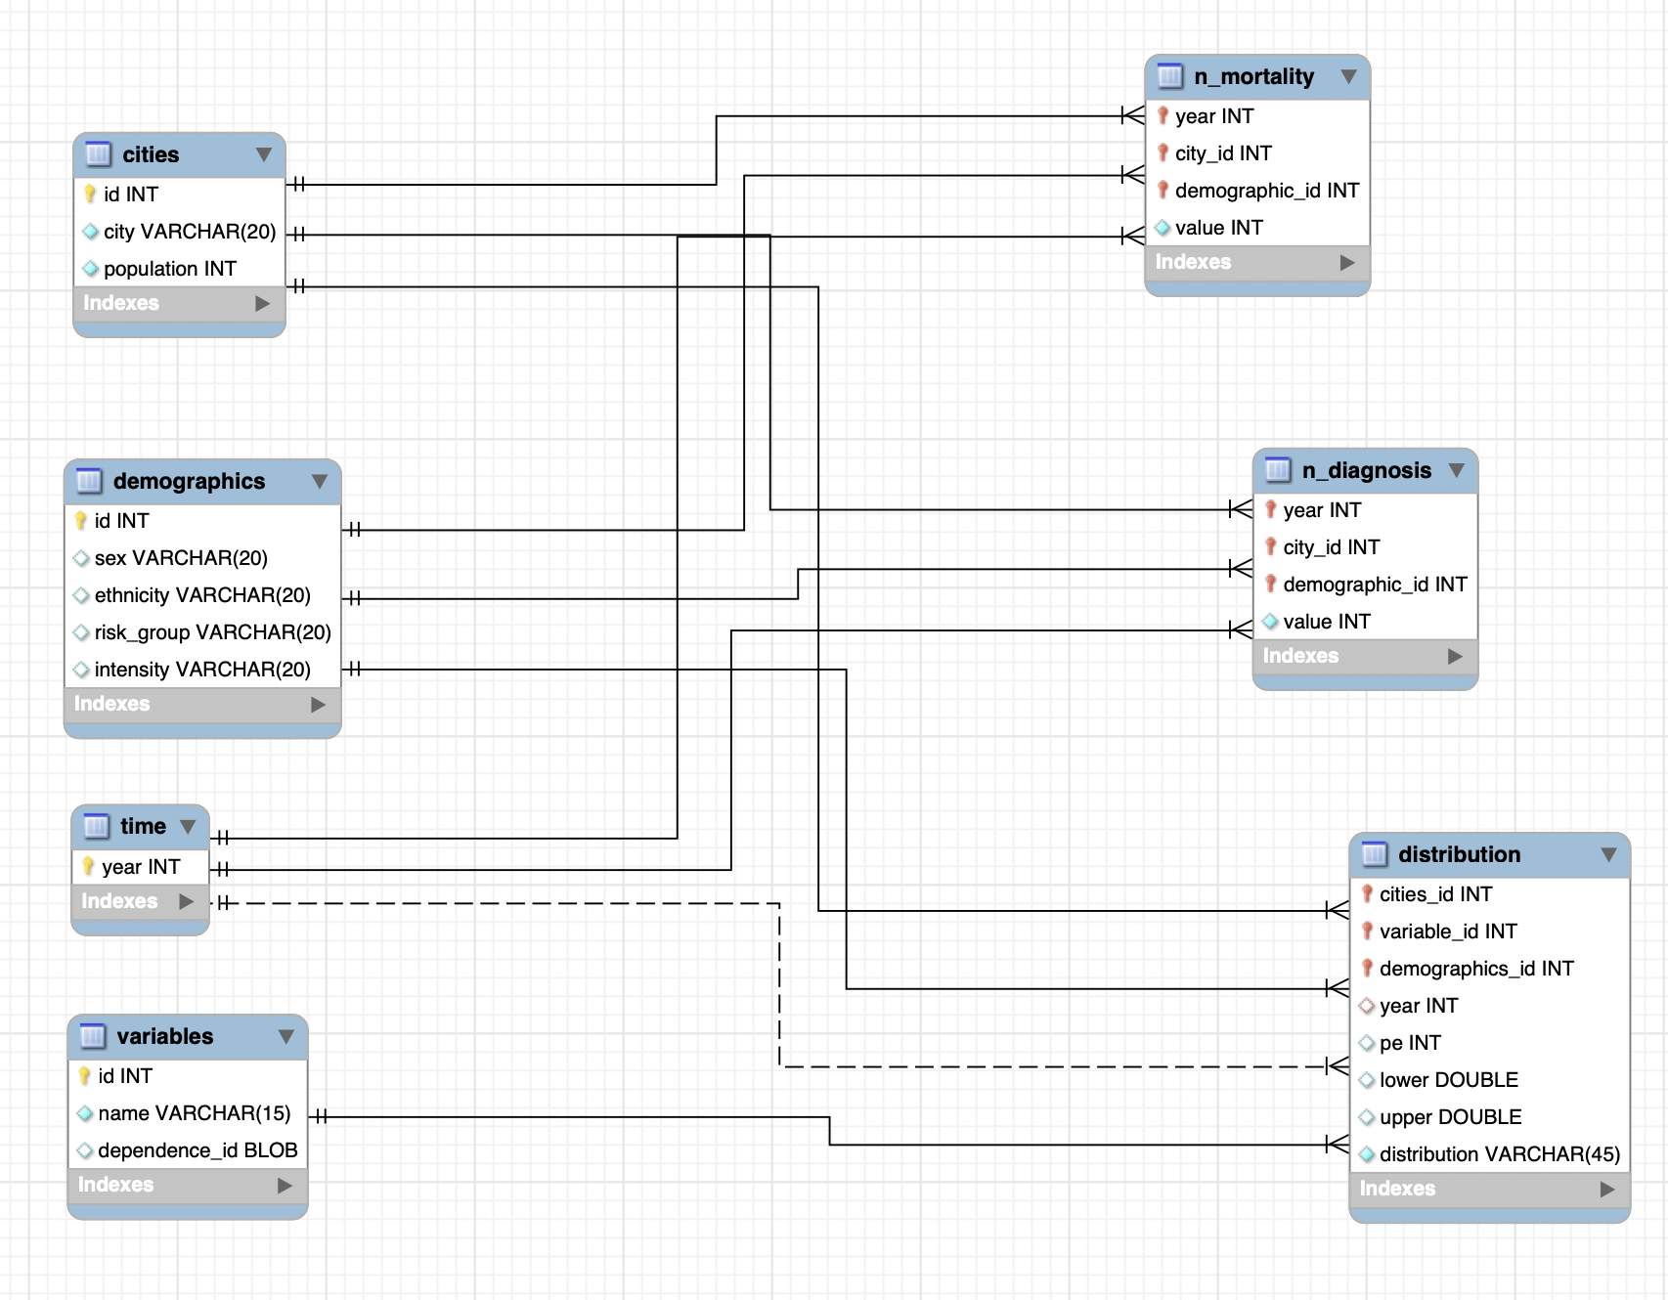Select ethnicity VARCHAR(20) column

tap(202, 595)
